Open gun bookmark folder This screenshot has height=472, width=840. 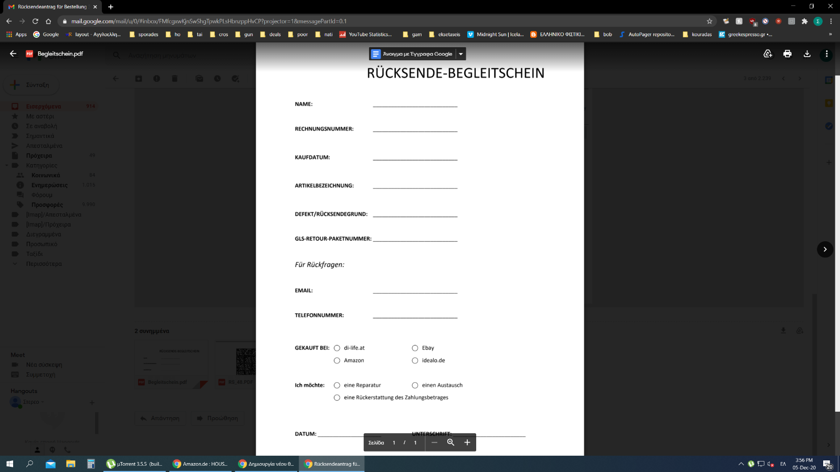[x=244, y=35]
